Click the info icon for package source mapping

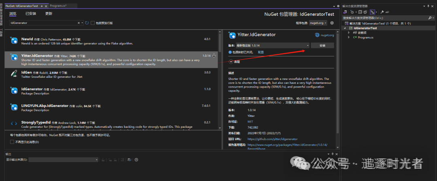point(230,52)
